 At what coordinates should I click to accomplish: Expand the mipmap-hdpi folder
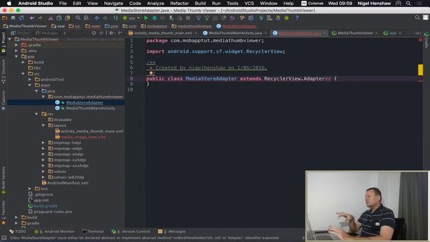(x=43, y=143)
